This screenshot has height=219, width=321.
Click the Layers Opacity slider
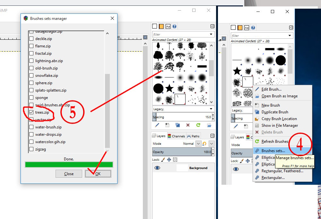(182, 152)
